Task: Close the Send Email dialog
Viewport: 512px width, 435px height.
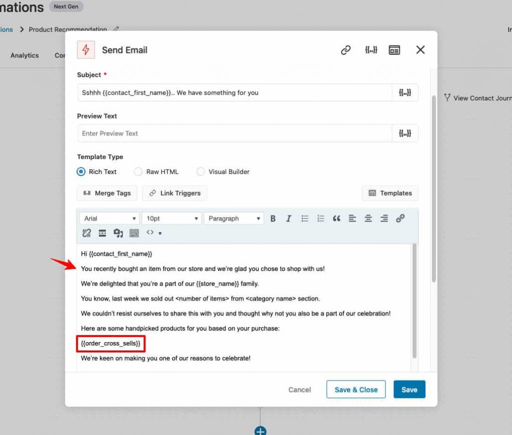Action: (420, 50)
